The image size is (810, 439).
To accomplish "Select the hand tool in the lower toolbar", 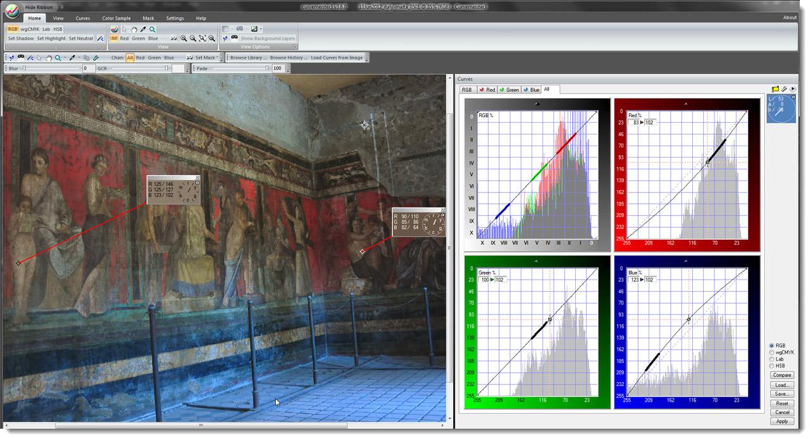I will pos(49,58).
